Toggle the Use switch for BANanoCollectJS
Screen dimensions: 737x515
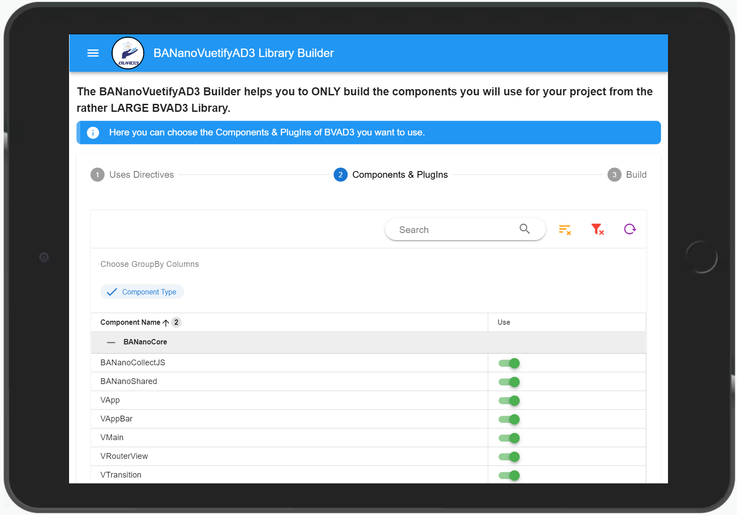pyautogui.click(x=509, y=363)
